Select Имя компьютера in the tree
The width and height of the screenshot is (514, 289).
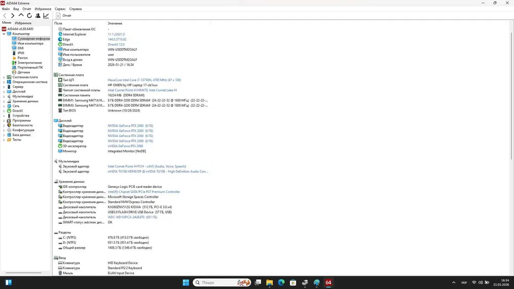coord(30,43)
